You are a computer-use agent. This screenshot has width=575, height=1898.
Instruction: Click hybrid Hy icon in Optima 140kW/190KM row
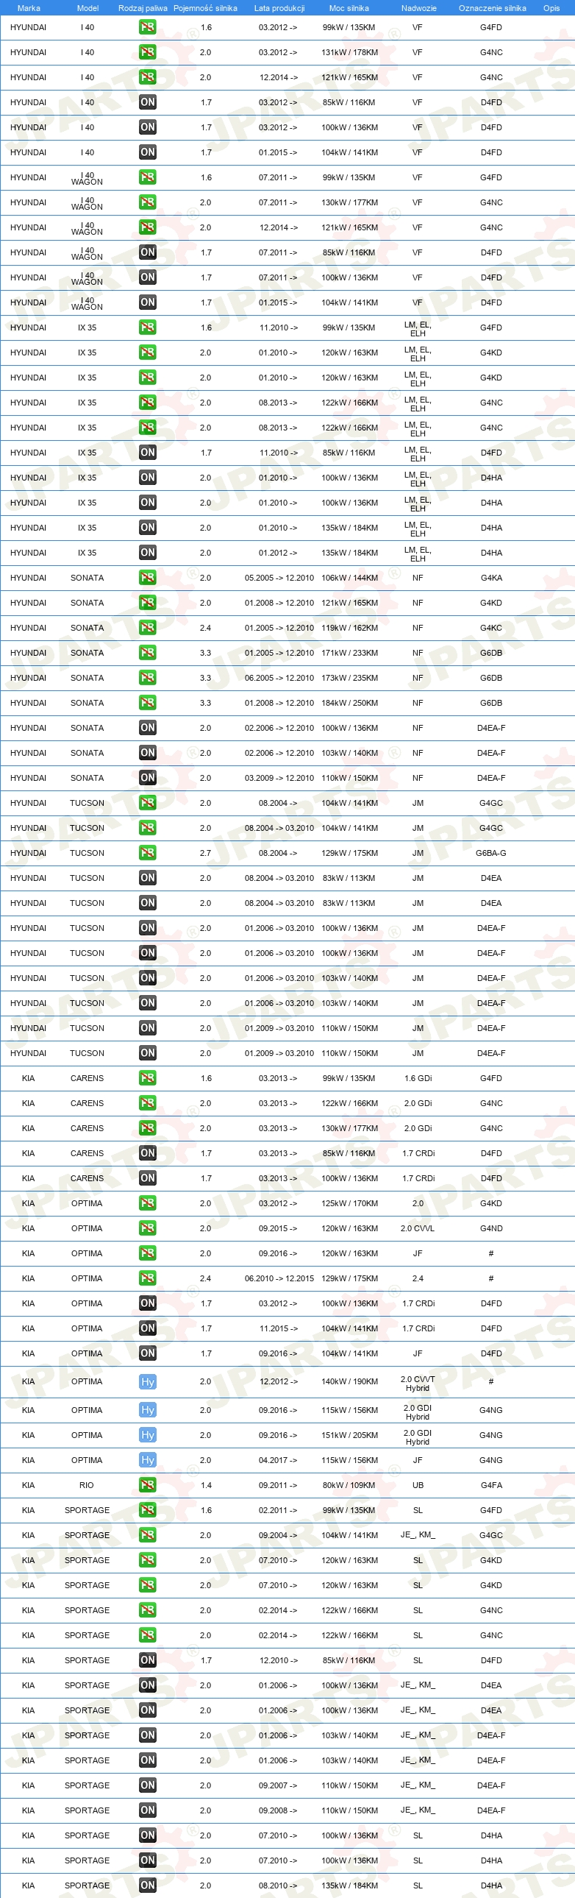click(147, 1382)
